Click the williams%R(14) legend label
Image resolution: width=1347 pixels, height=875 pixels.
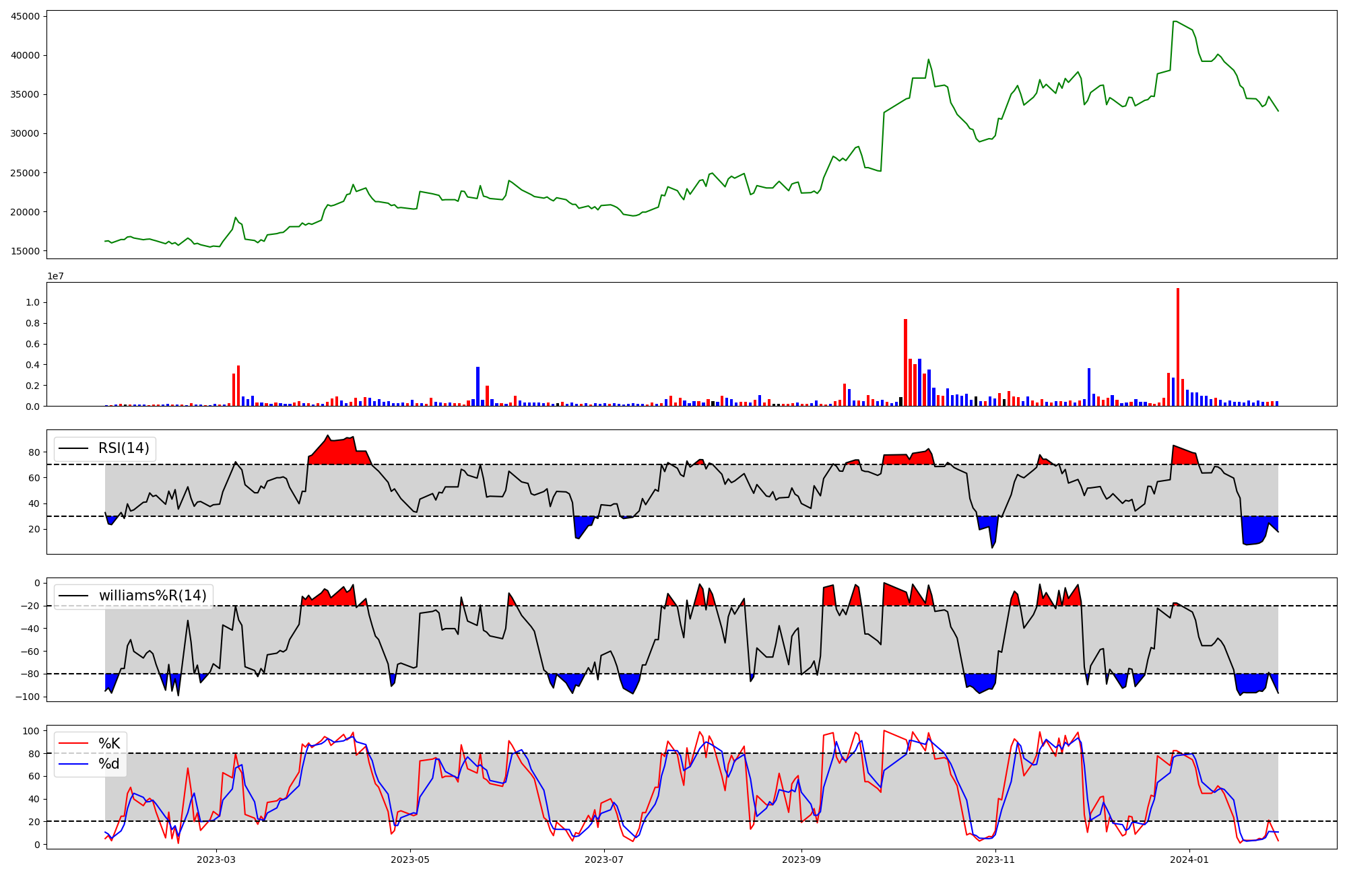point(153,596)
